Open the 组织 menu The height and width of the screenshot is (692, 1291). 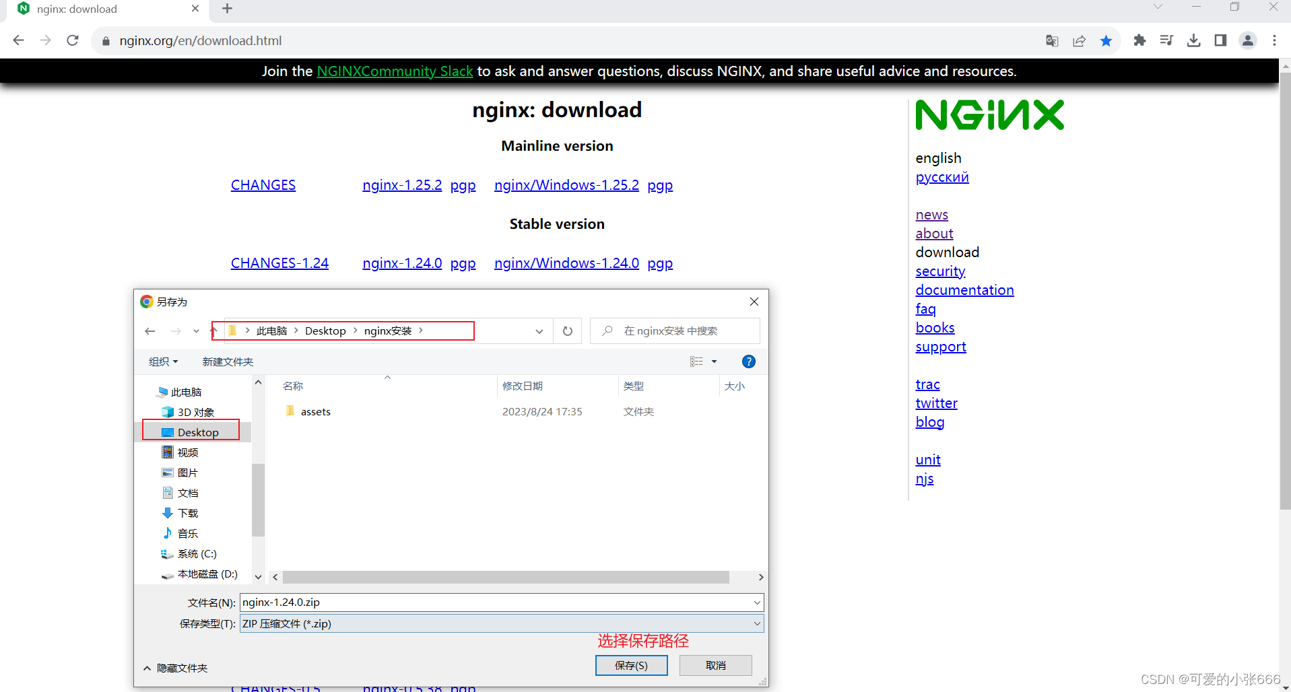point(163,361)
